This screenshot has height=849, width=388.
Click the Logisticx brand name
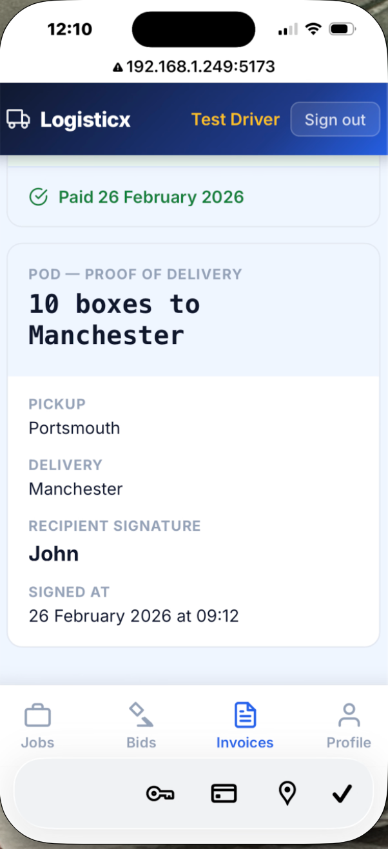coord(85,119)
